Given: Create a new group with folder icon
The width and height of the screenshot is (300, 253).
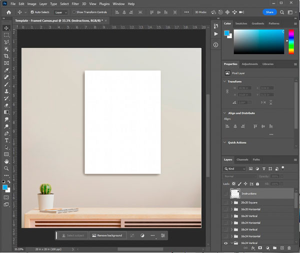Looking at the screenshot, I should tap(274, 248).
